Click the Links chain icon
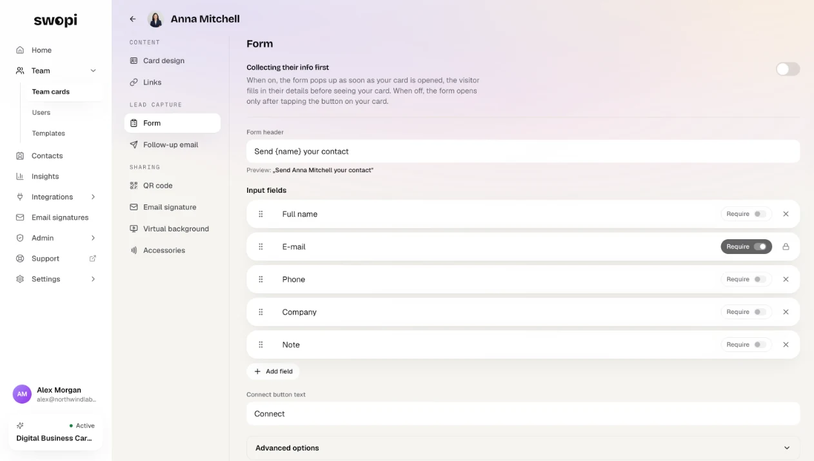Image resolution: width=814 pixels, height=461 pixels. (x=134, y=83)
